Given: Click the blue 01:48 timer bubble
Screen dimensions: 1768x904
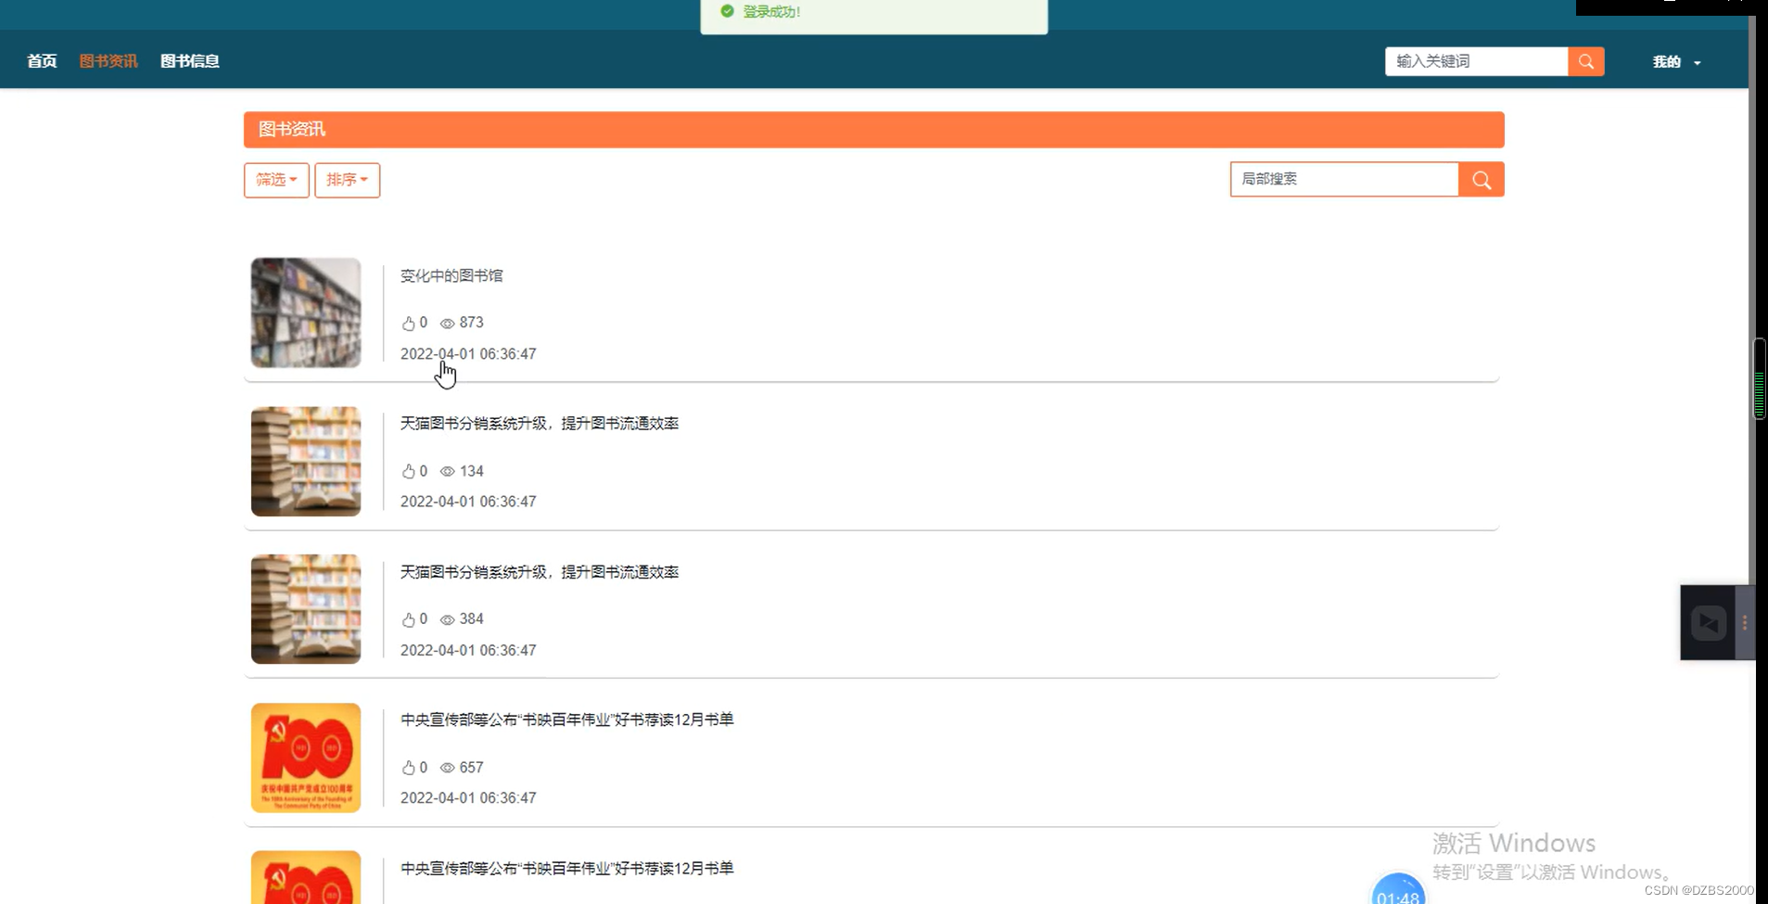Looking at the screenshot, I should point(1398,888).
